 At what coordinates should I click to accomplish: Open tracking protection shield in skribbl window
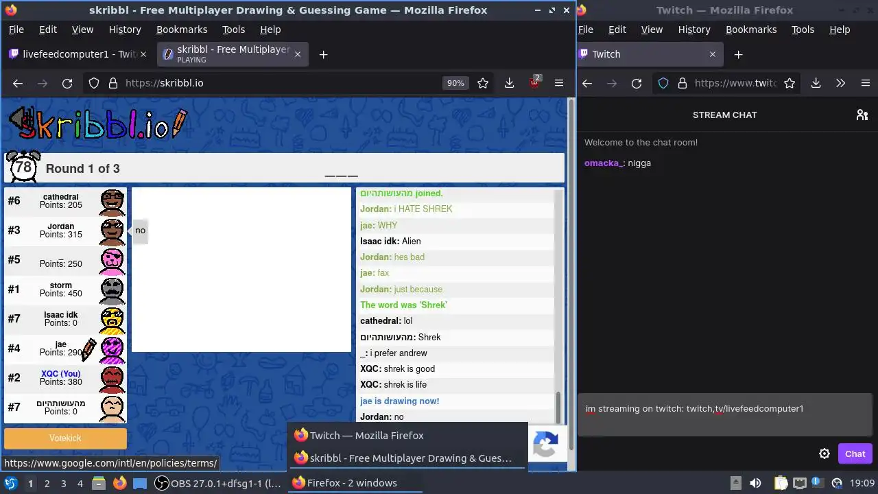point(94,83)
